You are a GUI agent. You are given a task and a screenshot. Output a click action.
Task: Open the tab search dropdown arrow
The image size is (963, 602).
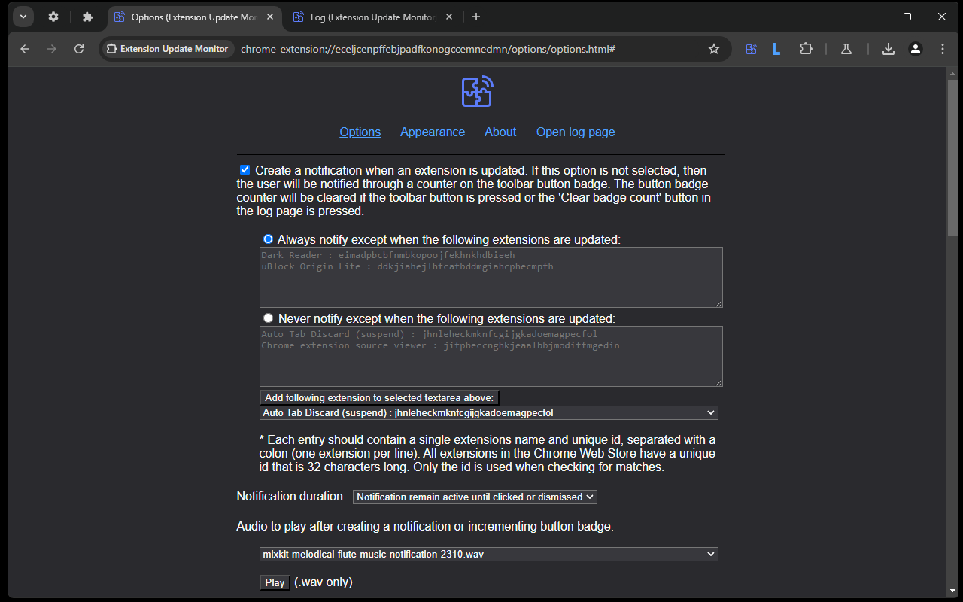coord(23,17)
